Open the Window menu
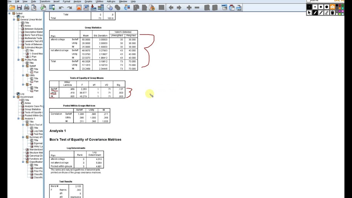 (x=123, y=1)
